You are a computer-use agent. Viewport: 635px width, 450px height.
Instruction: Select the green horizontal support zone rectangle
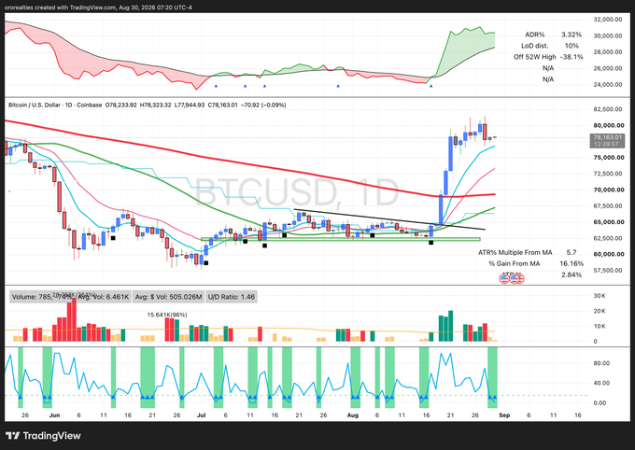[340, 239]
